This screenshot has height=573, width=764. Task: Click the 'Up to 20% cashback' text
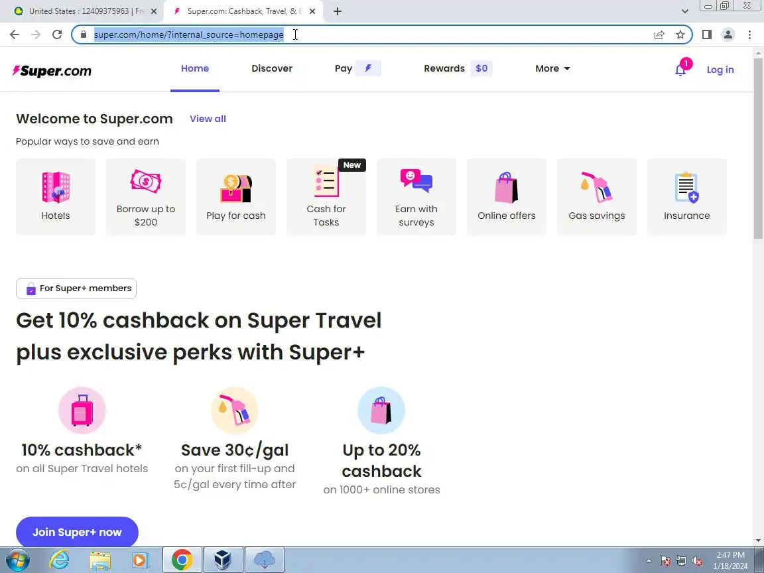coord(381,460)
